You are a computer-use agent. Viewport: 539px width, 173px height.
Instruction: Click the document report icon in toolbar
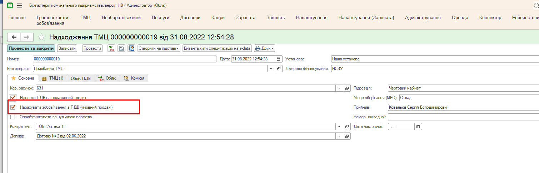click(121, 48)
